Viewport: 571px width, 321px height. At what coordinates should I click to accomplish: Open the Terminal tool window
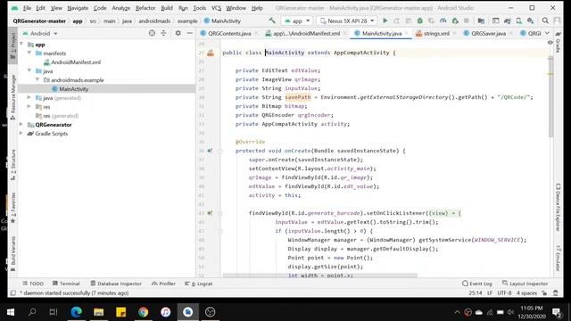click(66, 284)
